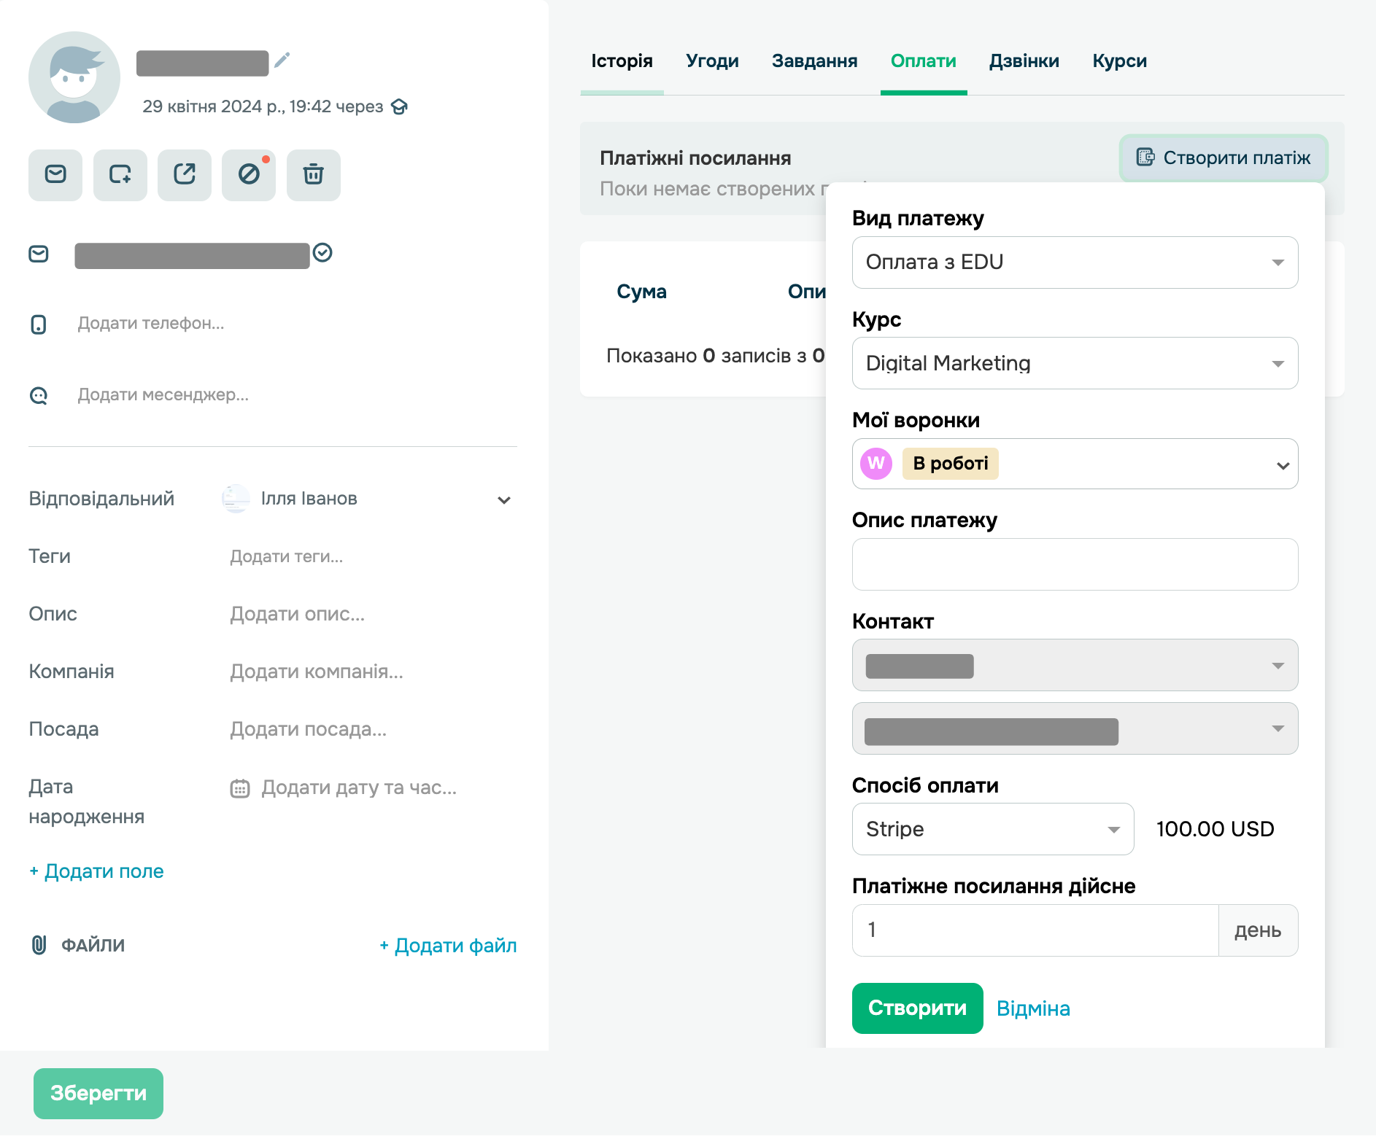Click the Зберегти save button
This screenshot has height=1136, width=1376.
click(98, 1093)
